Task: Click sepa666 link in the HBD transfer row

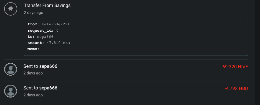Action: click(48, 88)
